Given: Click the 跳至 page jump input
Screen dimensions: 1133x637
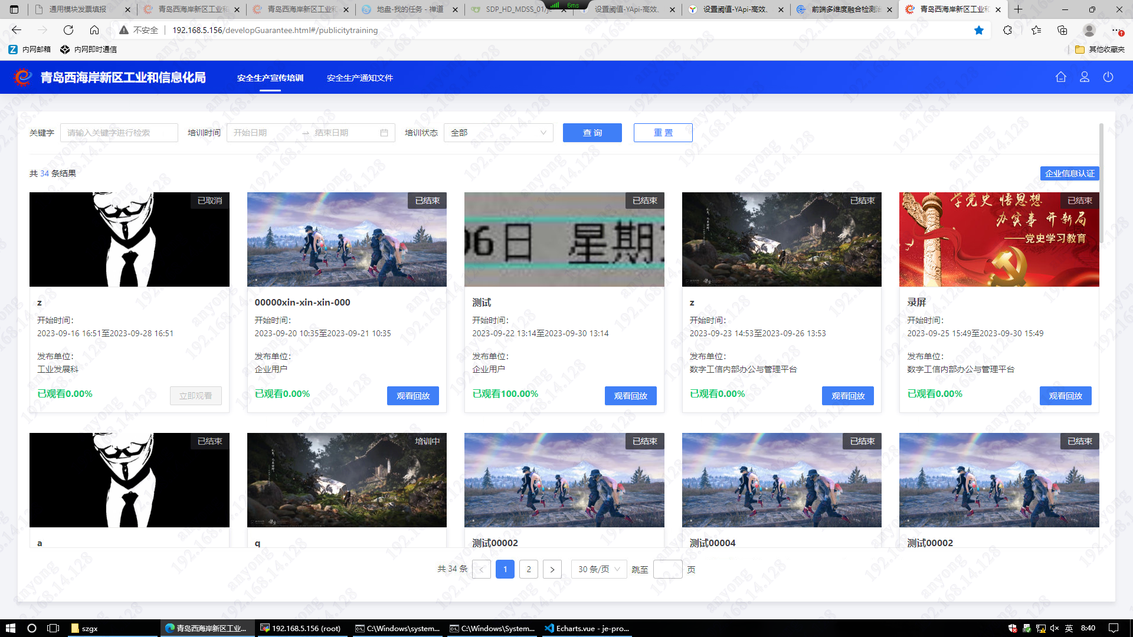Looking at the screenshot, I should coord(668,569).
